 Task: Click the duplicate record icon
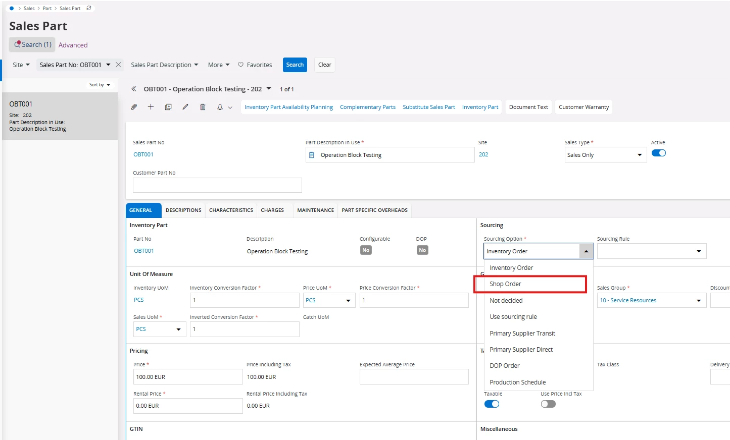pyautogui.click(x=168, y=107)
